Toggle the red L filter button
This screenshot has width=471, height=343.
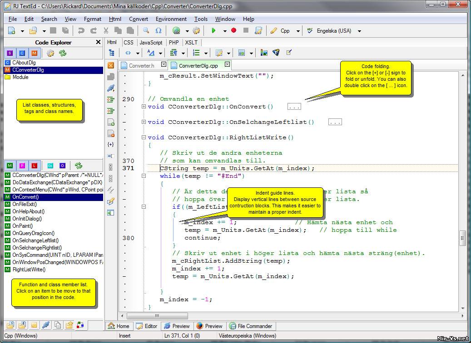click(34, 166)
